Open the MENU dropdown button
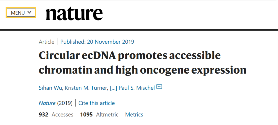This screenshot has width=278, height=125. coord(21,13)
